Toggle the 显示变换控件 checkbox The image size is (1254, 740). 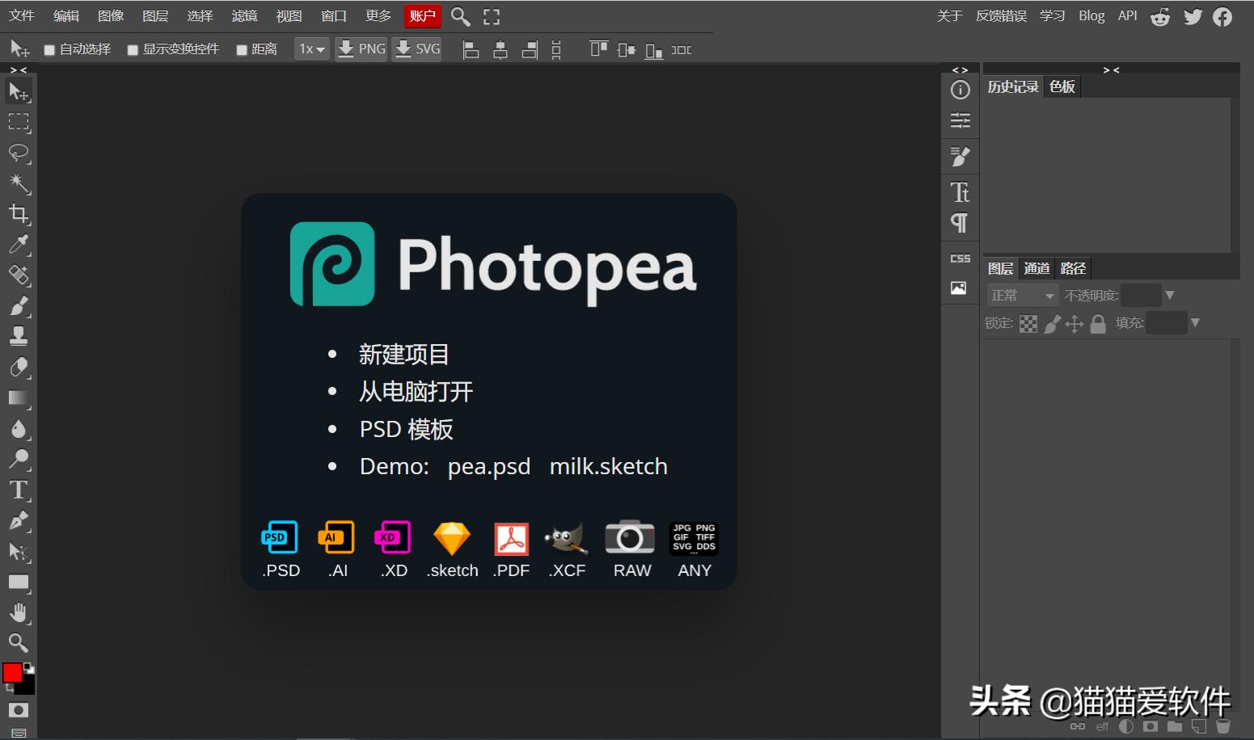[x=133, y=50]
